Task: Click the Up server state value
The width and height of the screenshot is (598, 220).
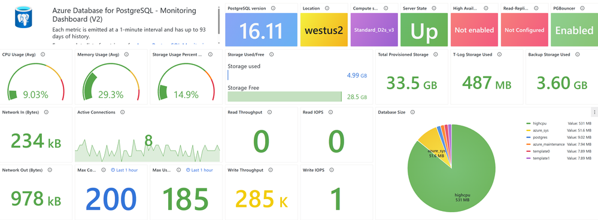Action: click(x=424, y=32)
